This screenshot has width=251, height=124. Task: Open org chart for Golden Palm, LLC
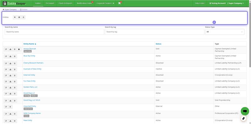click(x=10, y=87)
